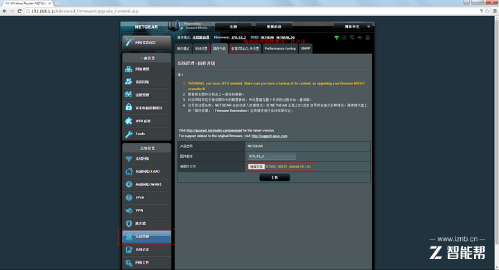The height and width of the screenshot is (270, 499).
Task: Open the support.asus.com link
Action: coord(269,136)
